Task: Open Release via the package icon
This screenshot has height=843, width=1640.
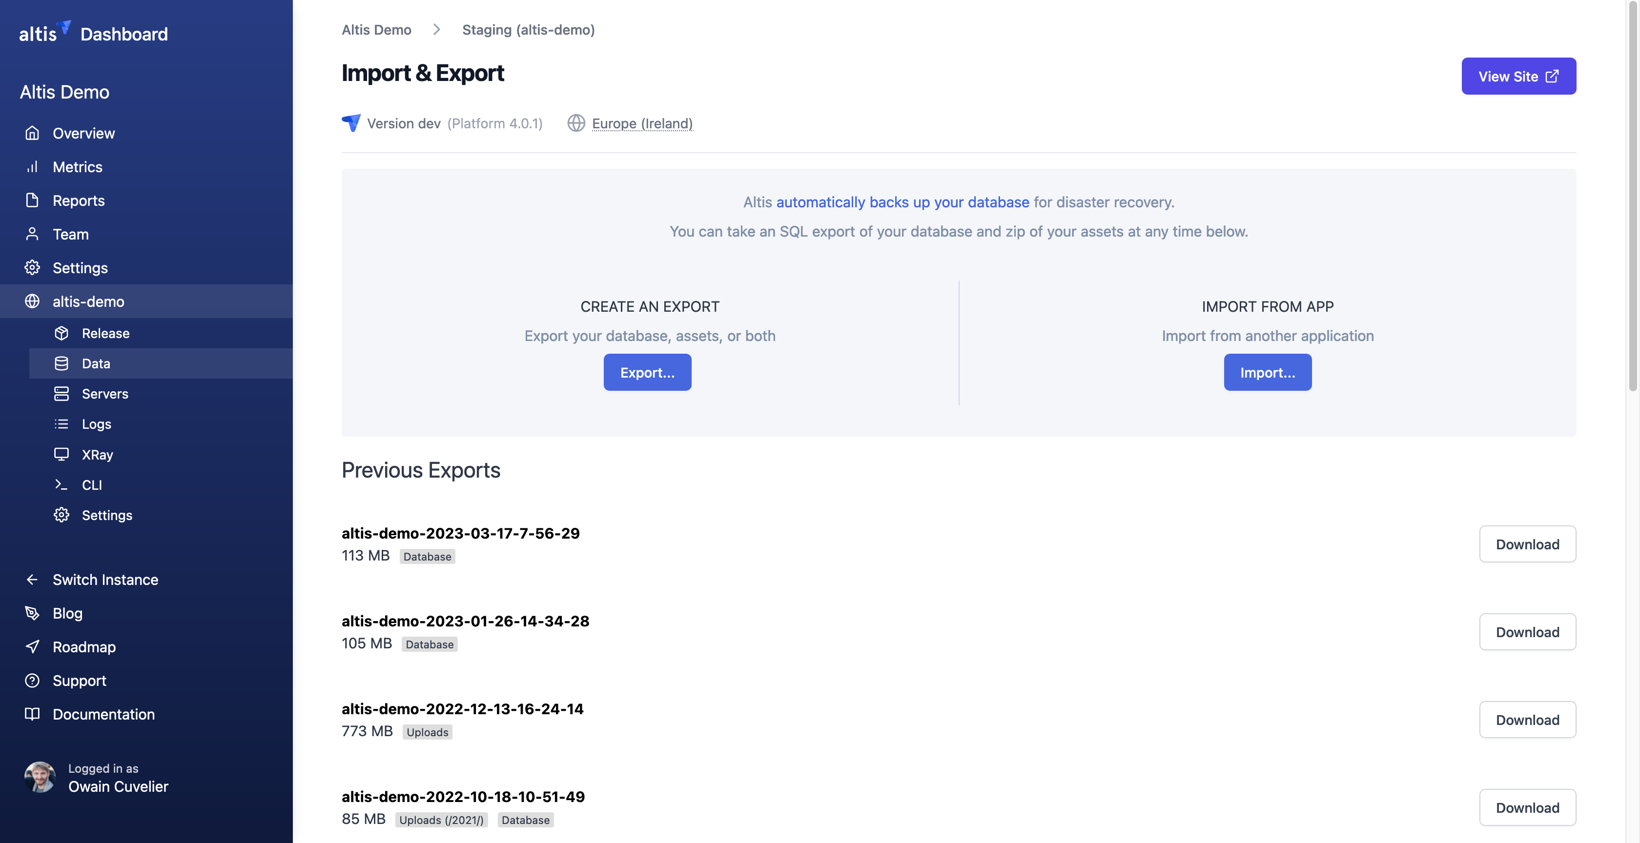Action: tap(61, 333)
